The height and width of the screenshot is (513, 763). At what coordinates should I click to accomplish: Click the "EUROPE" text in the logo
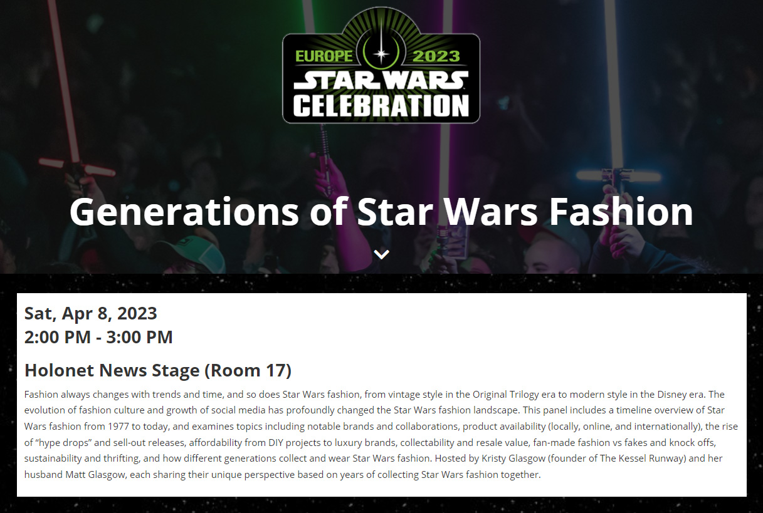(x=324, y=56)
